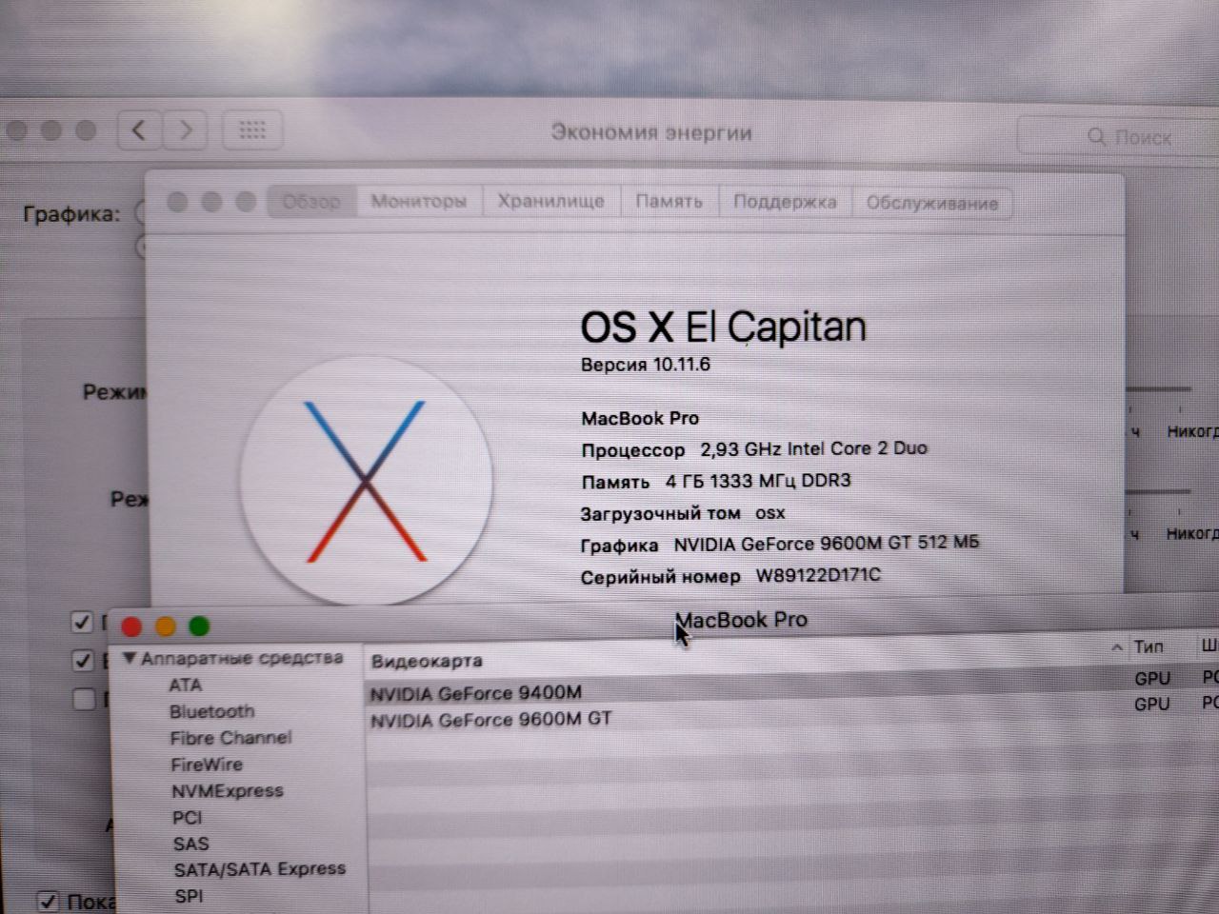
Task: Click the 2,93 GHz Intel Core 2 Duo value
Action: (x=814, y=448)
